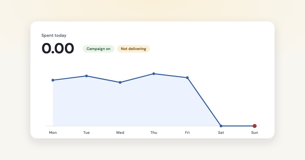Select the Saturday zero data point

point(221,126)
